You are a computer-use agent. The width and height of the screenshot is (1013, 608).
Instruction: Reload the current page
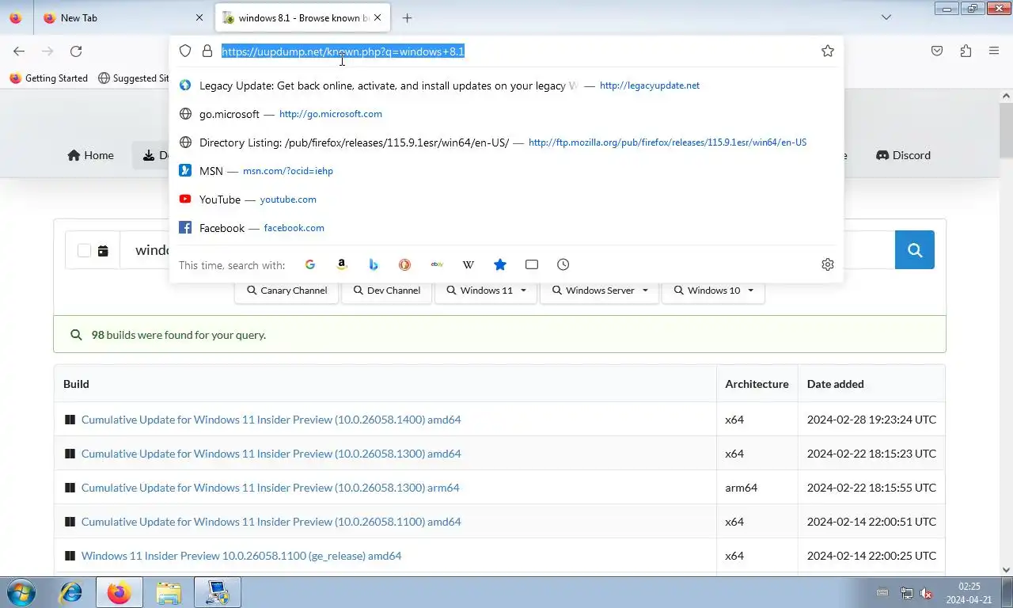[x=76, y=51]
